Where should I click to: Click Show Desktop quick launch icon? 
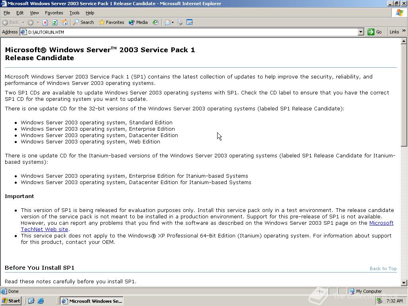pos(31,301)
